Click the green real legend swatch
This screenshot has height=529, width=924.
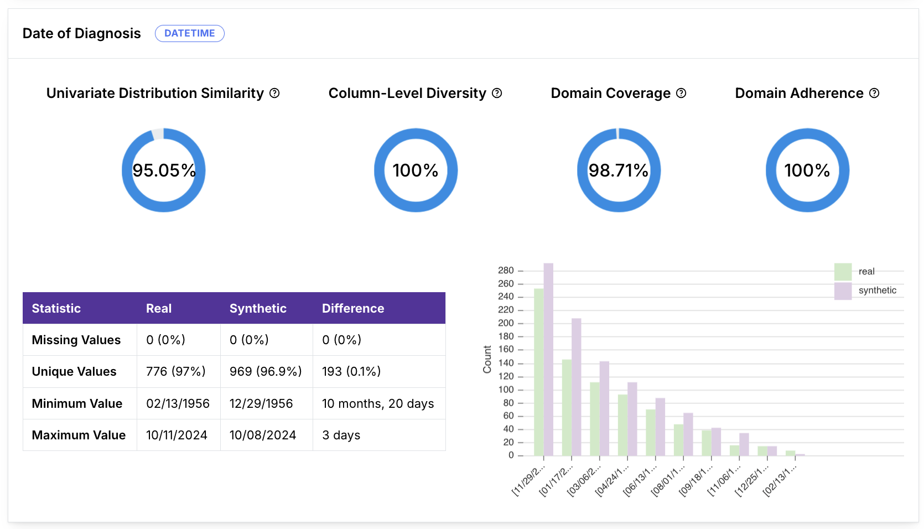tap(843, 272)
